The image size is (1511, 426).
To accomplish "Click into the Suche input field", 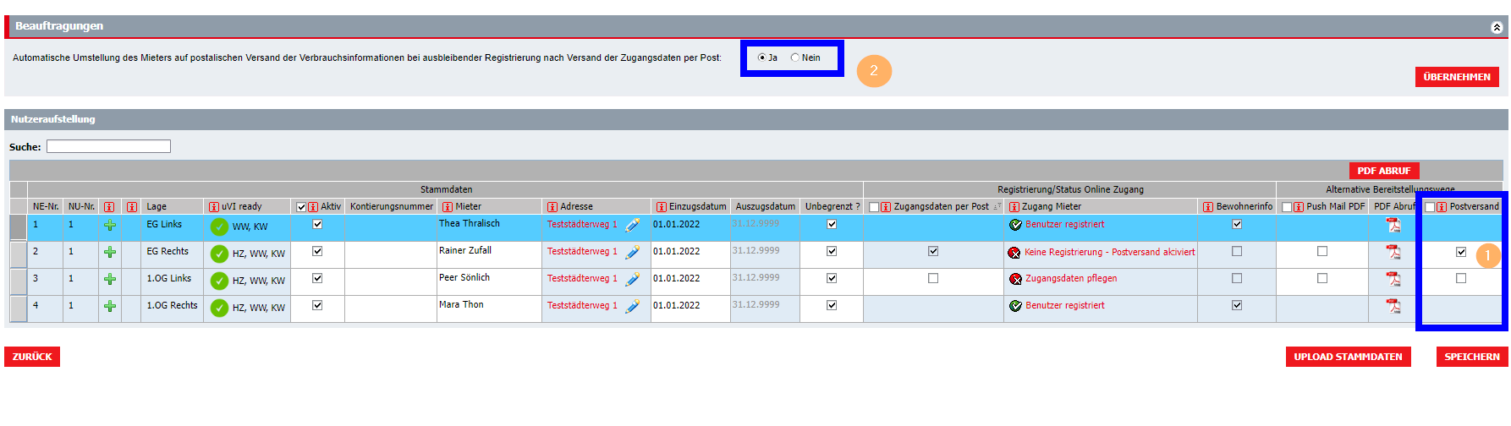I will coord(108,147).
